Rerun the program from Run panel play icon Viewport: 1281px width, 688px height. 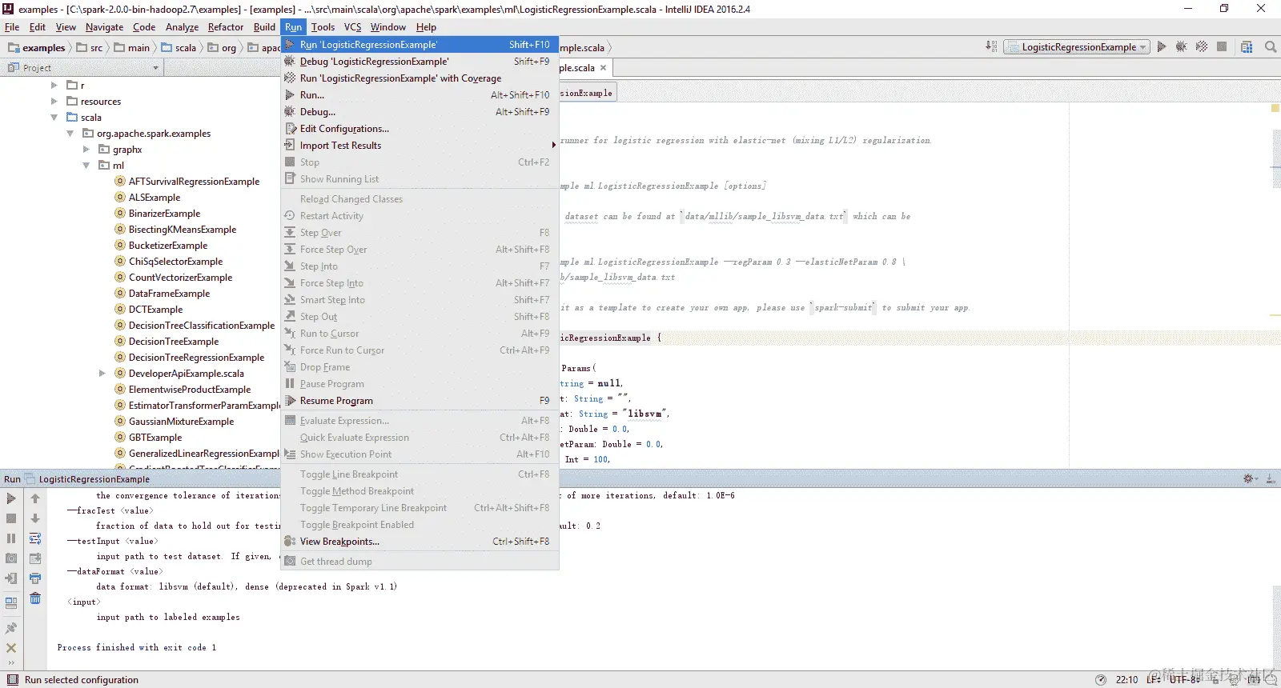point(11,498)
